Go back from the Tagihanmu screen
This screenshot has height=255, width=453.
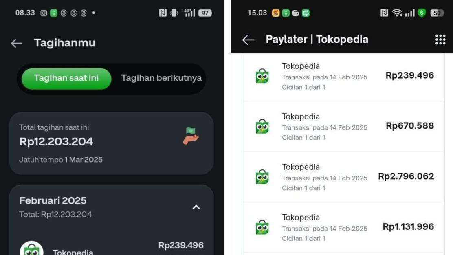click(x=16, y=43)
